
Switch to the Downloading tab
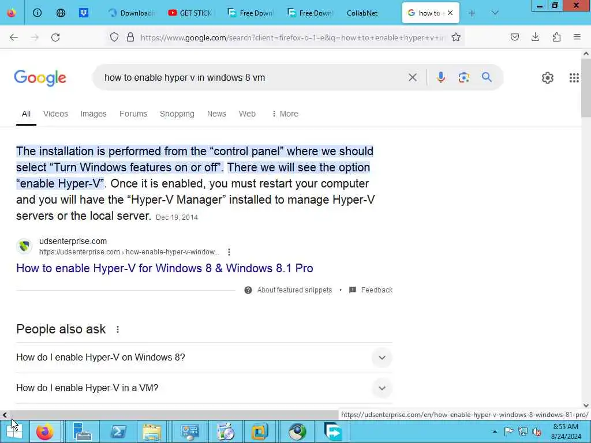tap(132, 13)
